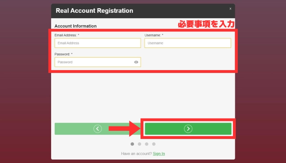Click the Real Account Registration title bar
The height and width of the screenshot is (163, 286).
94,11
